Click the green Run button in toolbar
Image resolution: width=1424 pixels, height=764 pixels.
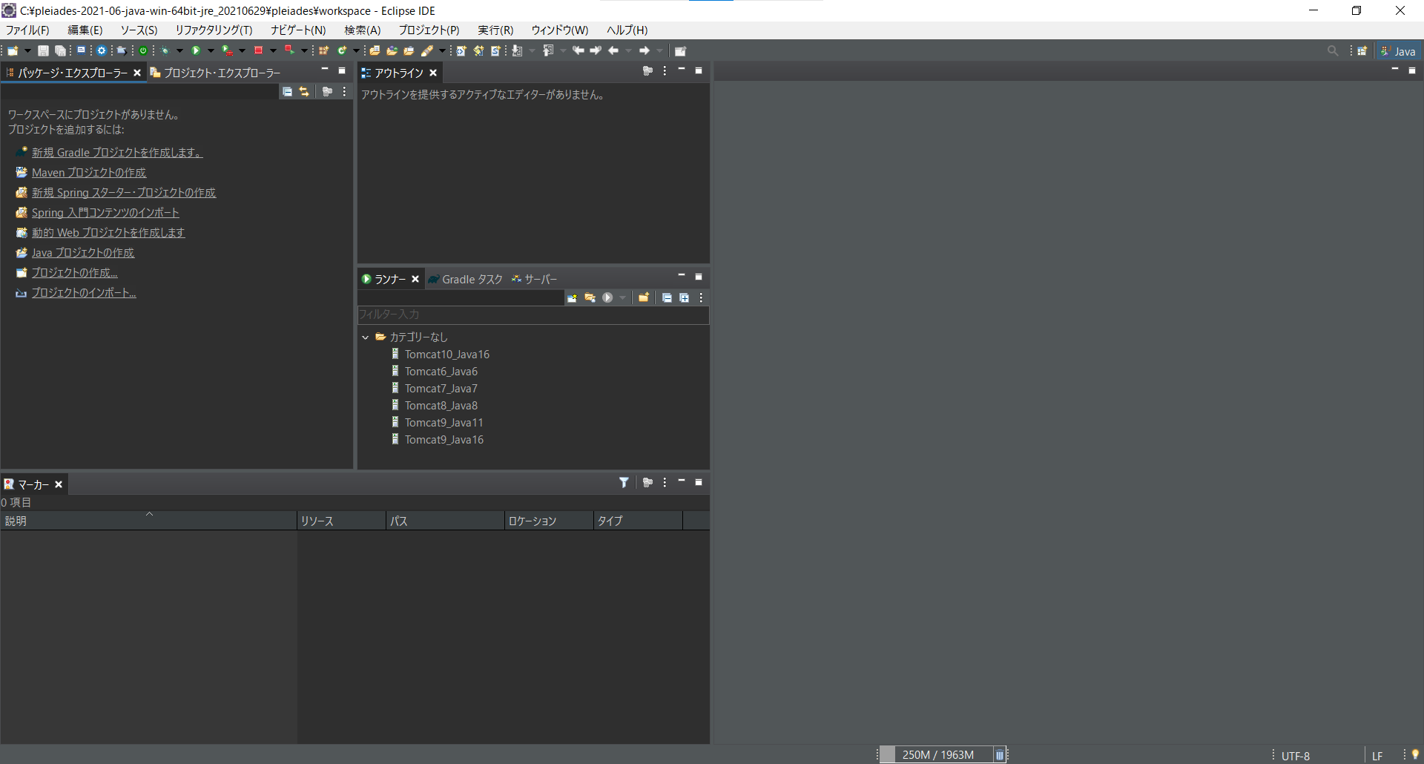pos(196,50)
